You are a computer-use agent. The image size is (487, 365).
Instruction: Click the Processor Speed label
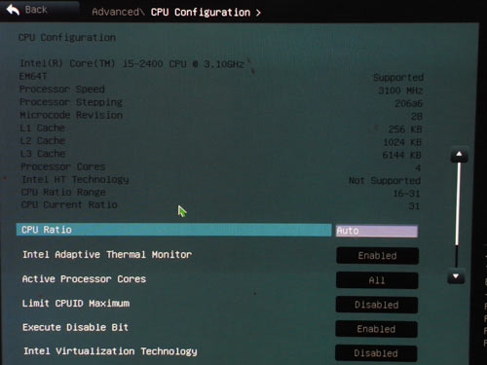pyautogui.click(x=62, y=90)
